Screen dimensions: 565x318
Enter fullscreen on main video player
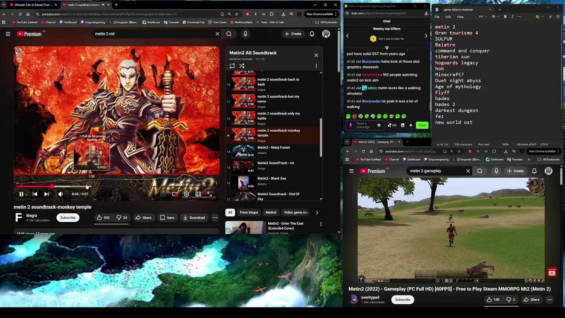[x=210, y=194]
